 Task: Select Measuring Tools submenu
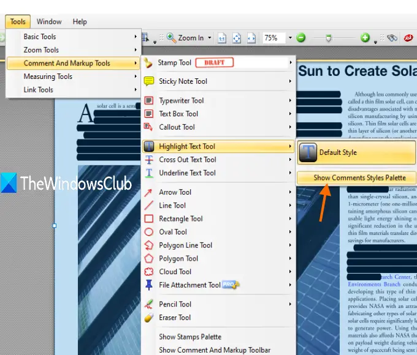coord(73,77)
